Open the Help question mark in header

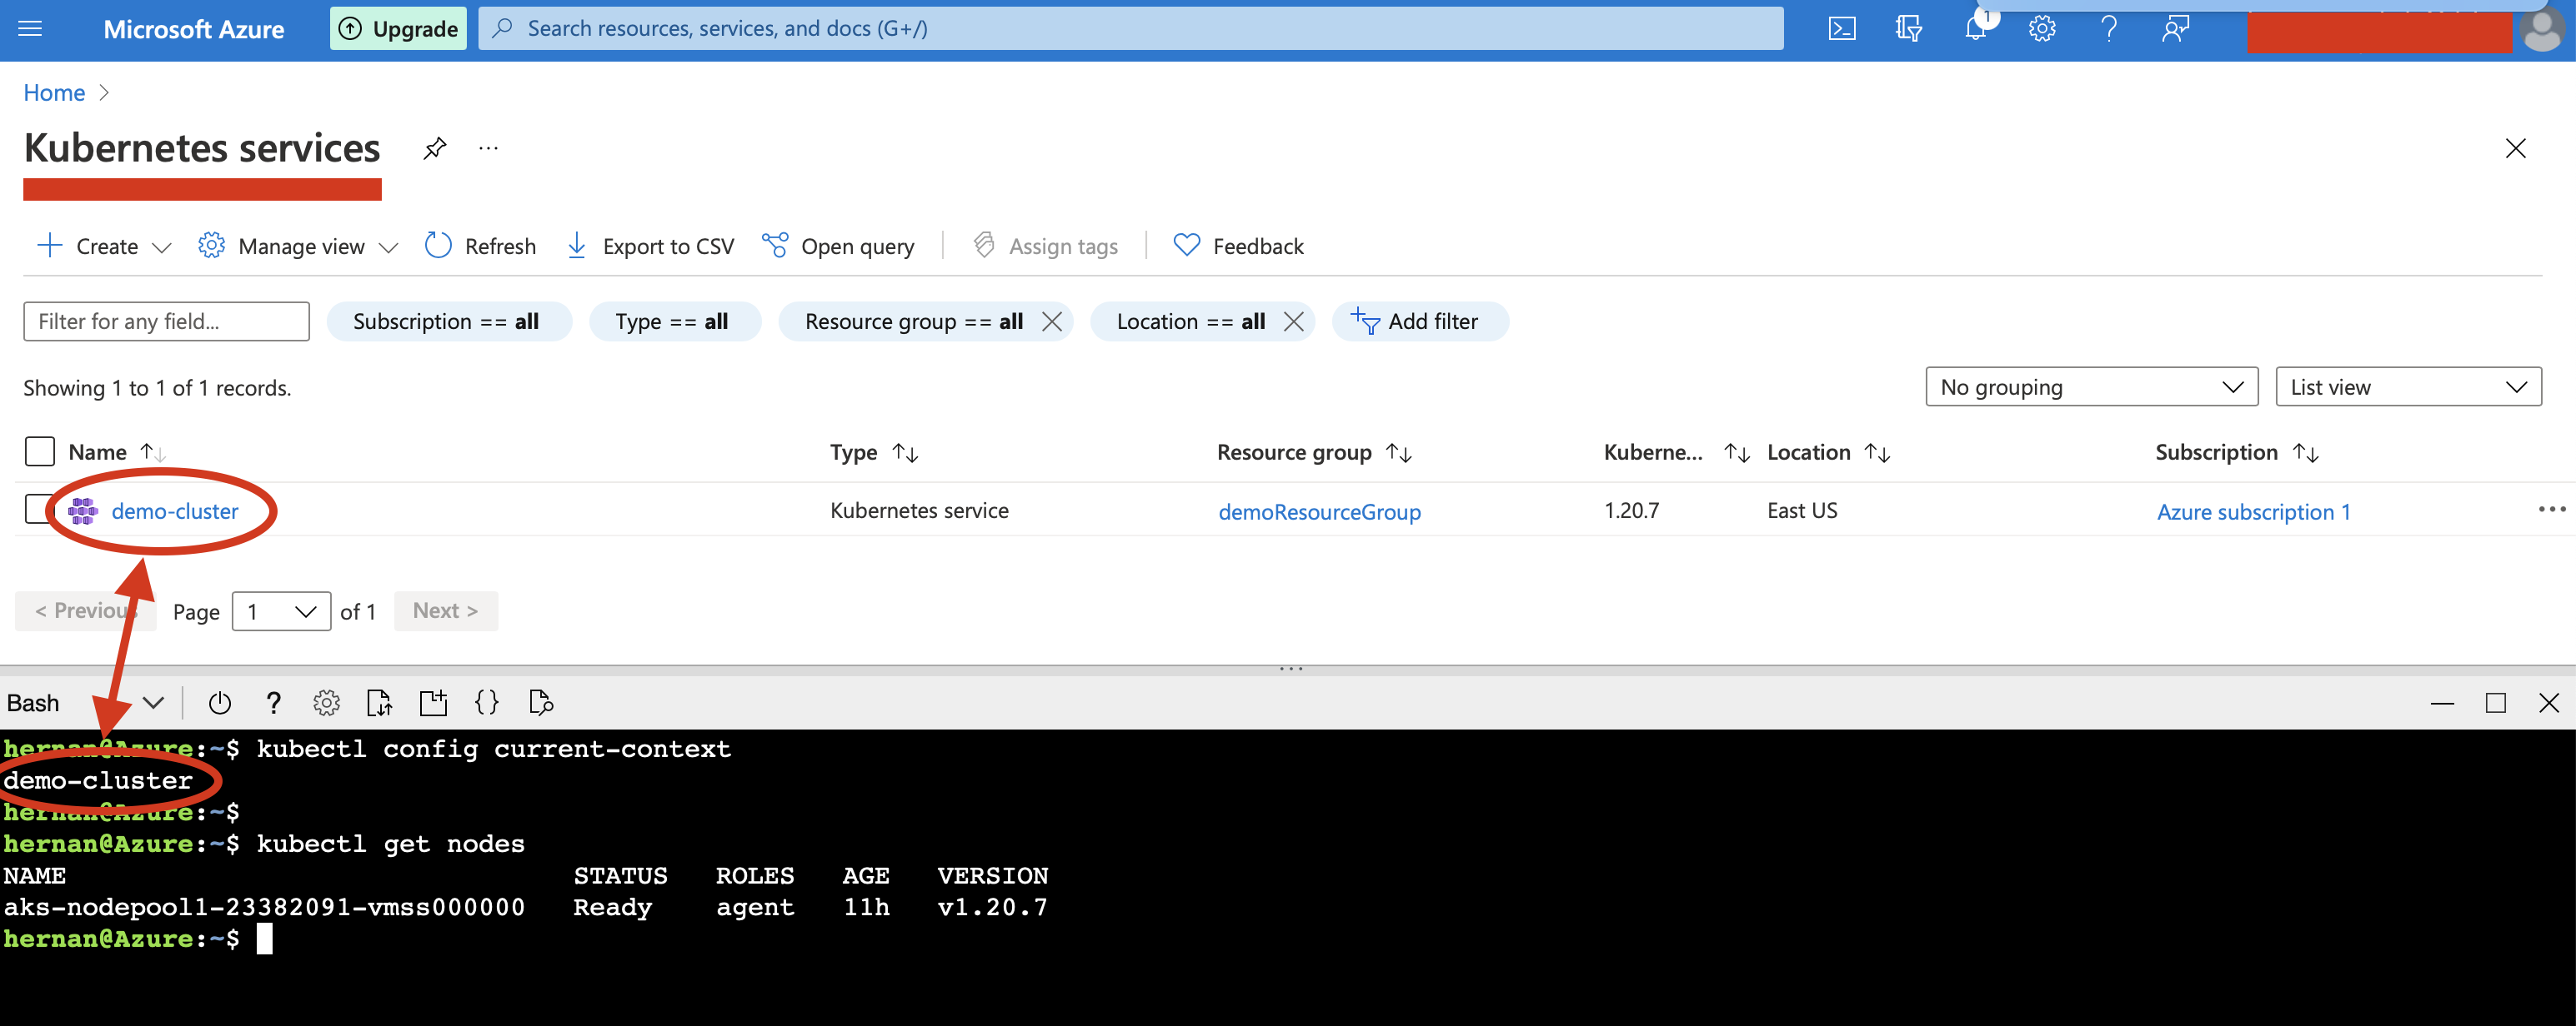[x=2109, y=29]
